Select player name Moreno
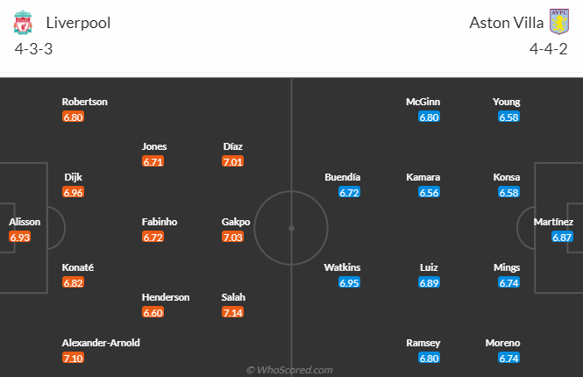This screenshot has height=377, width=583. tap(502, 343)
